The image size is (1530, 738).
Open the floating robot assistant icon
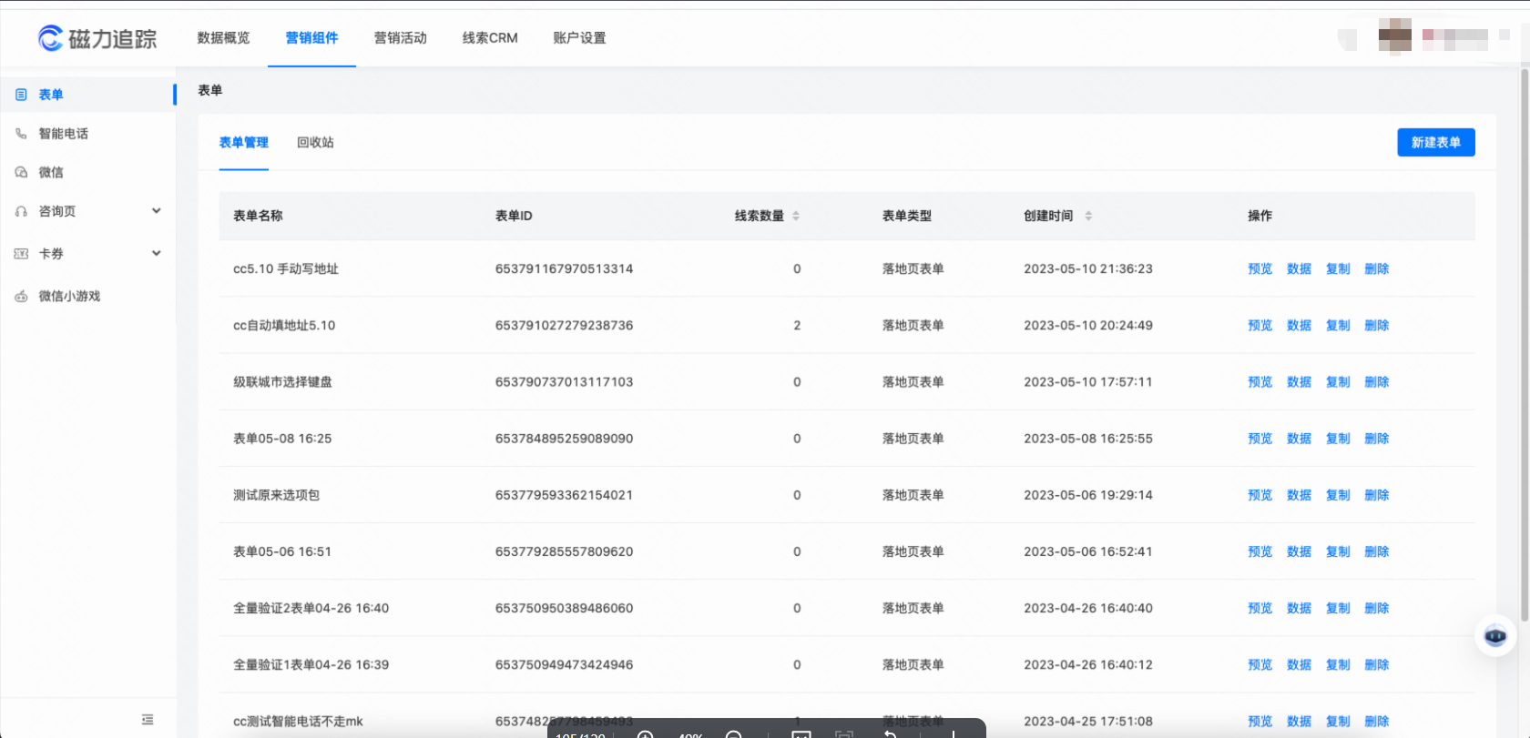point(1495,636)
